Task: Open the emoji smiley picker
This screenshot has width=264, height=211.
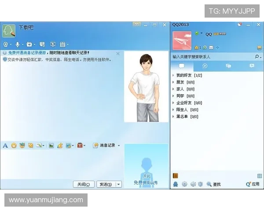Action: click(x=14, y=146)
